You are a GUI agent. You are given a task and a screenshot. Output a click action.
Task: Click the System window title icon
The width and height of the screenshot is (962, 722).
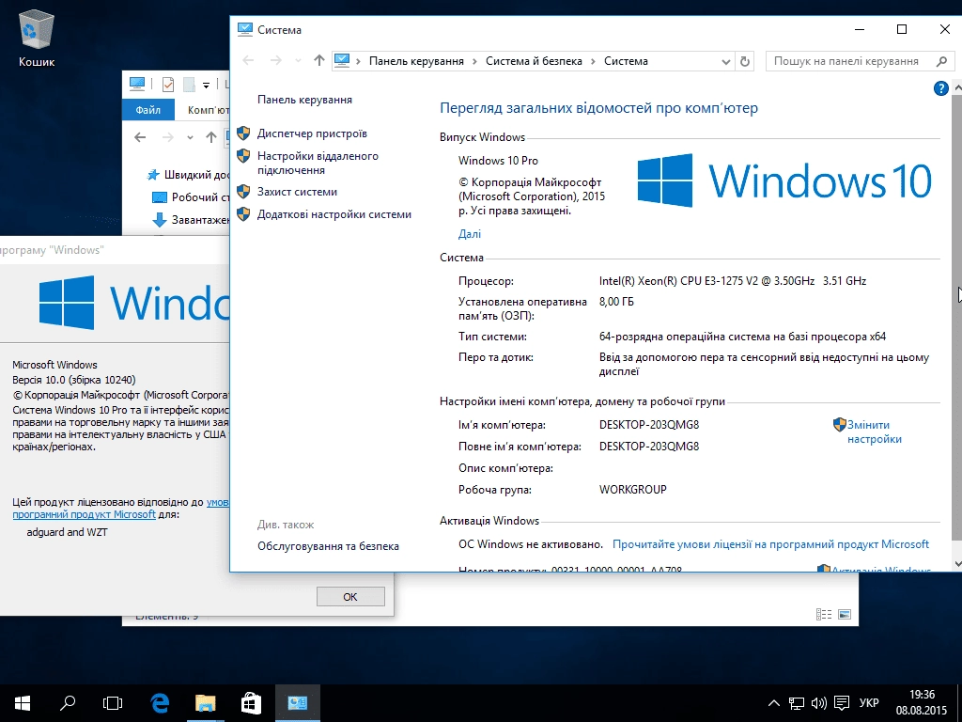[245, 29]
